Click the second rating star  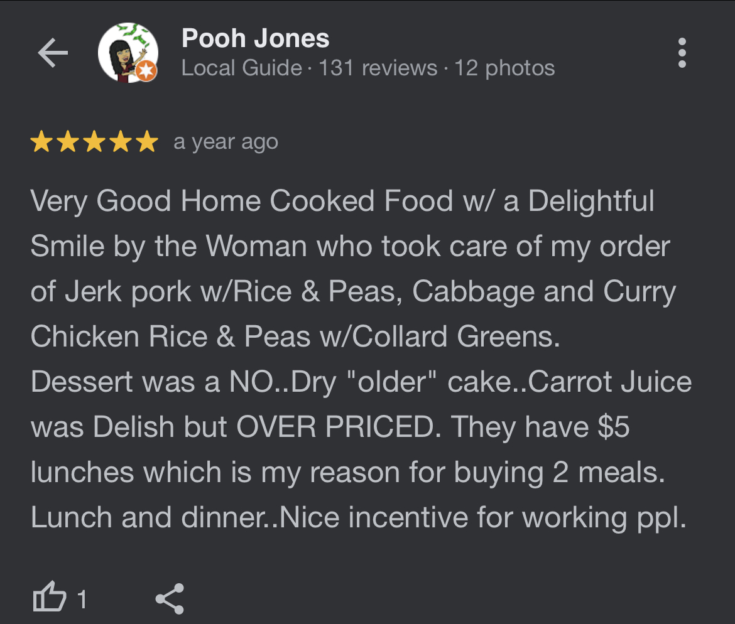(x=68, y=143)
